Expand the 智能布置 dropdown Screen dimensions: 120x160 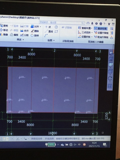pyautogui.click(x=92, y=28)
